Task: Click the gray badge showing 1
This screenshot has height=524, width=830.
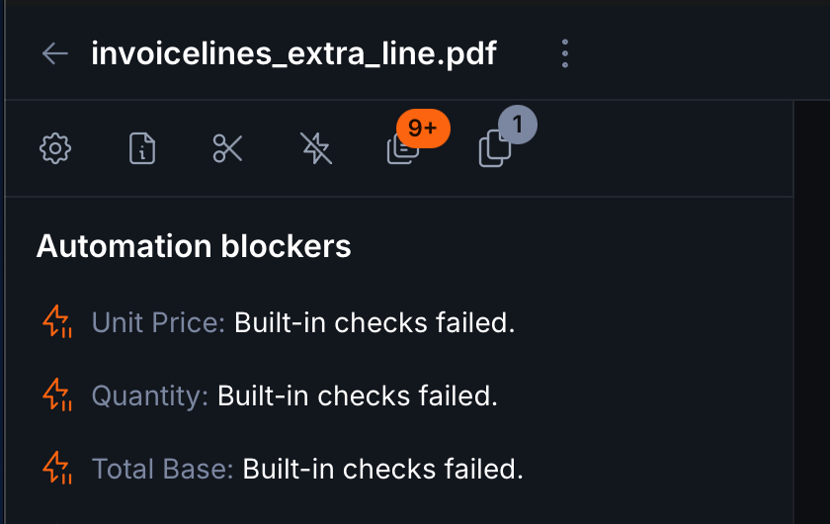Action: coord(518,126)
